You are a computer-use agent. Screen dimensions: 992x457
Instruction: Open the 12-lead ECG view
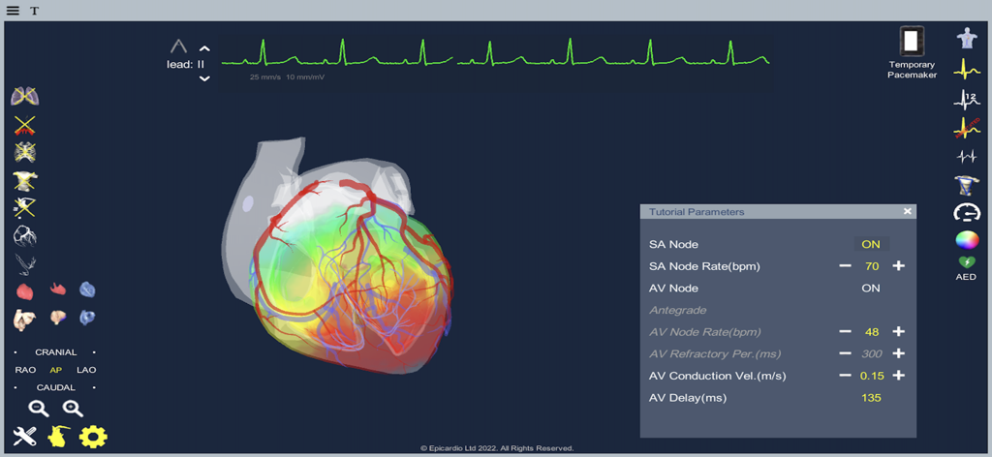[967, 99]
